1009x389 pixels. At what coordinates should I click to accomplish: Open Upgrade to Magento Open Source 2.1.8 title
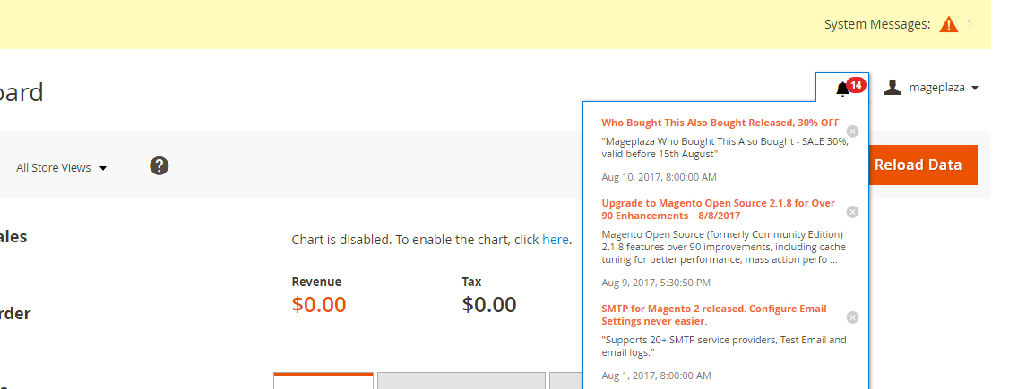tap(718, 209)
